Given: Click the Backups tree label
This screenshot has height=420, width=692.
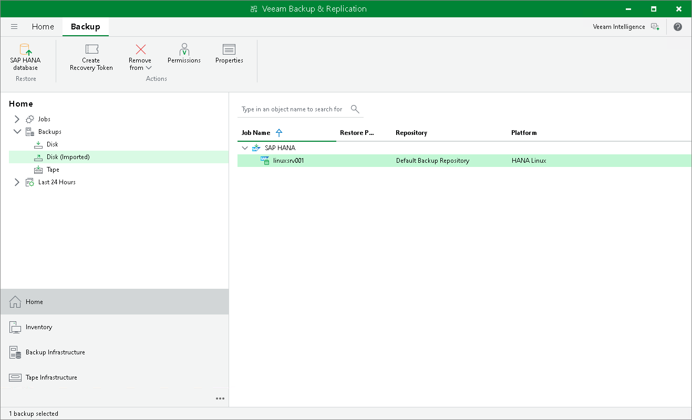Looking at the screenshot, I should [50, 132].
